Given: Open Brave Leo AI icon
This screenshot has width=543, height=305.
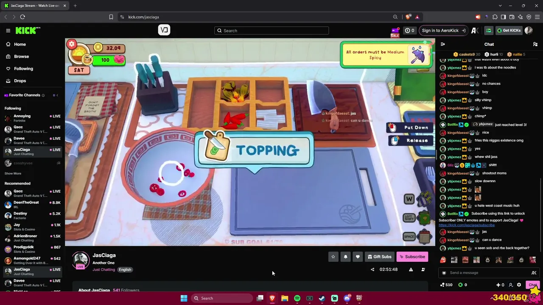Looking at the screenshot, I should point(520,17).
